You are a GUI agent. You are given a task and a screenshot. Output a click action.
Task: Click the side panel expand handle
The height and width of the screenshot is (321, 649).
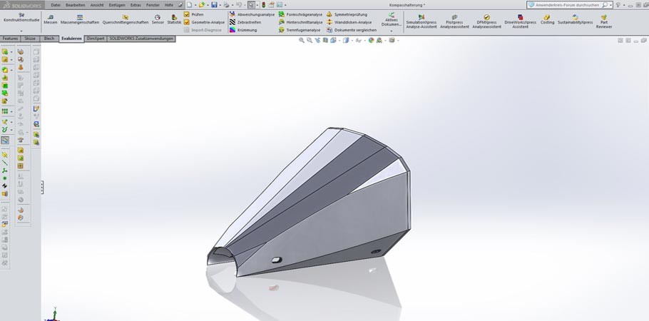(x=42, y=188)
